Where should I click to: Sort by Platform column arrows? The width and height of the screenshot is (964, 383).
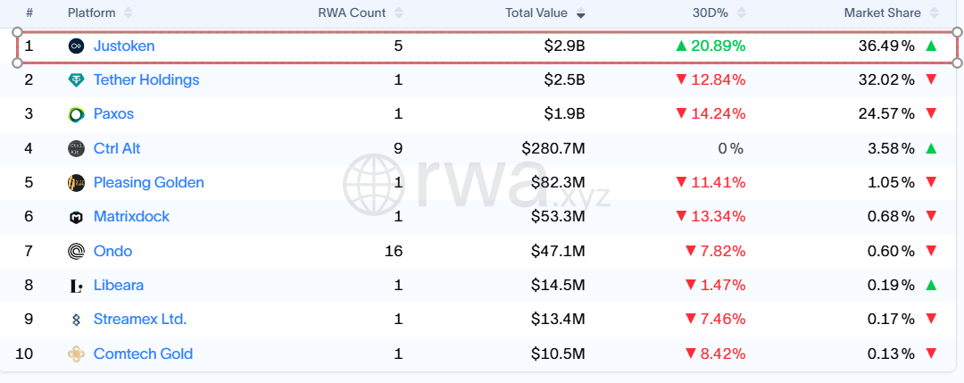[128, 12]
